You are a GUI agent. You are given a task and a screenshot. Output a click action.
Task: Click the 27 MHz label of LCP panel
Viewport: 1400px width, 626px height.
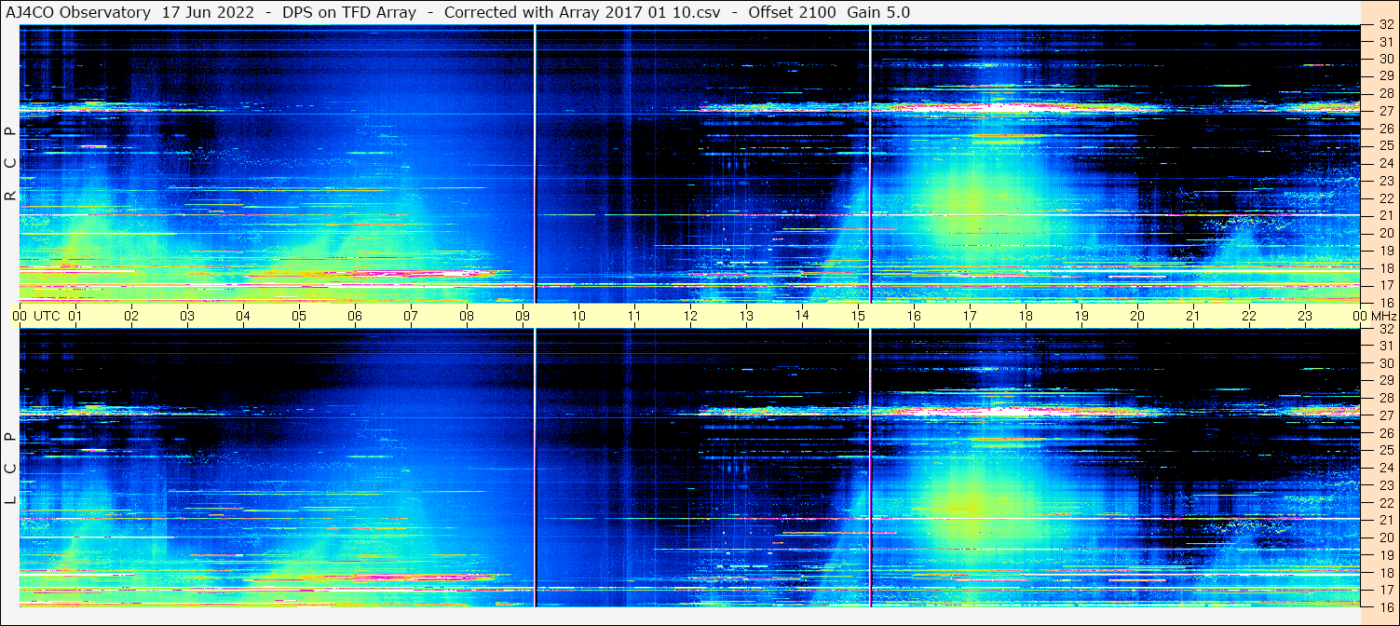(1386, 415)
